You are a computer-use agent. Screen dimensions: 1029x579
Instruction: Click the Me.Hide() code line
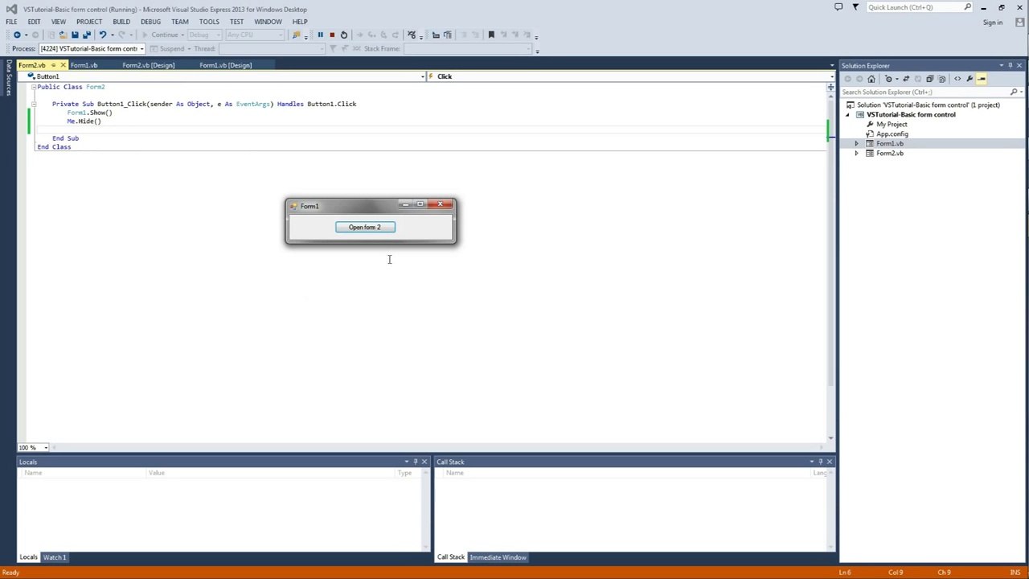(84, 121)
